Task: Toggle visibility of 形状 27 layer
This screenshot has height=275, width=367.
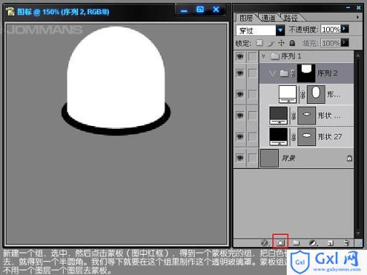Action: pyautogui.click(x=240, y=137)
